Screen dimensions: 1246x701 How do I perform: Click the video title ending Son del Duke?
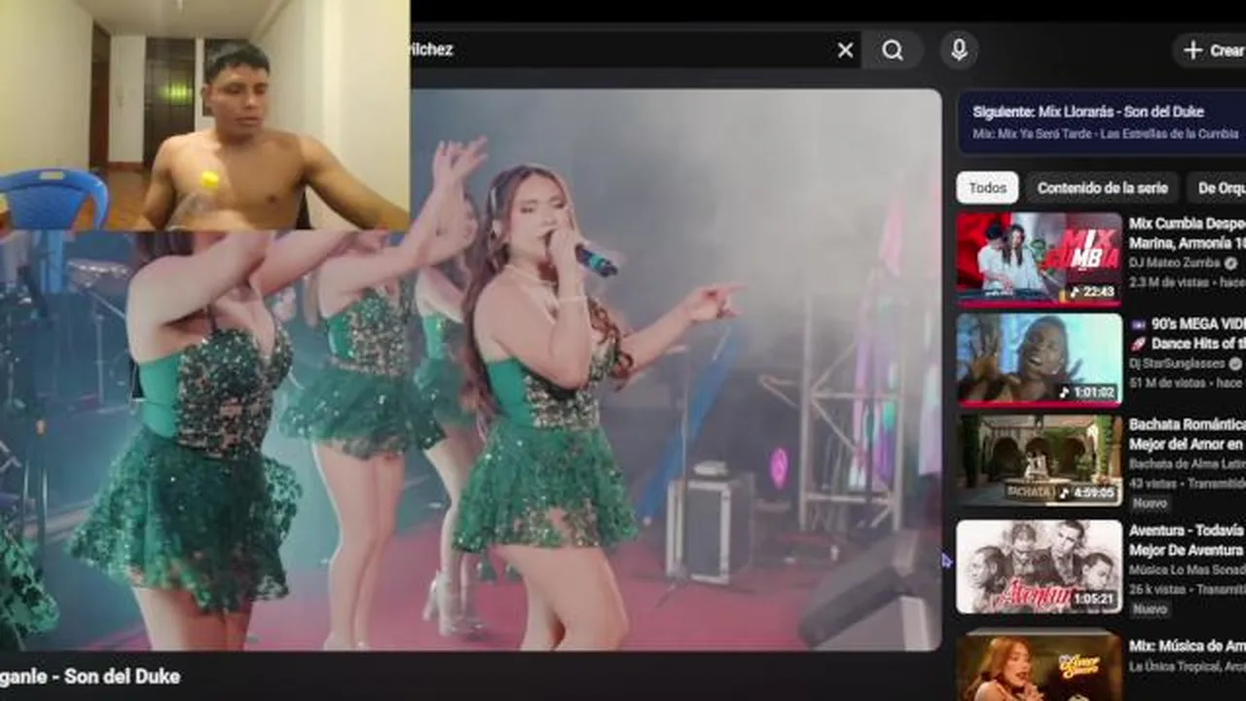[x=90, y=676]
